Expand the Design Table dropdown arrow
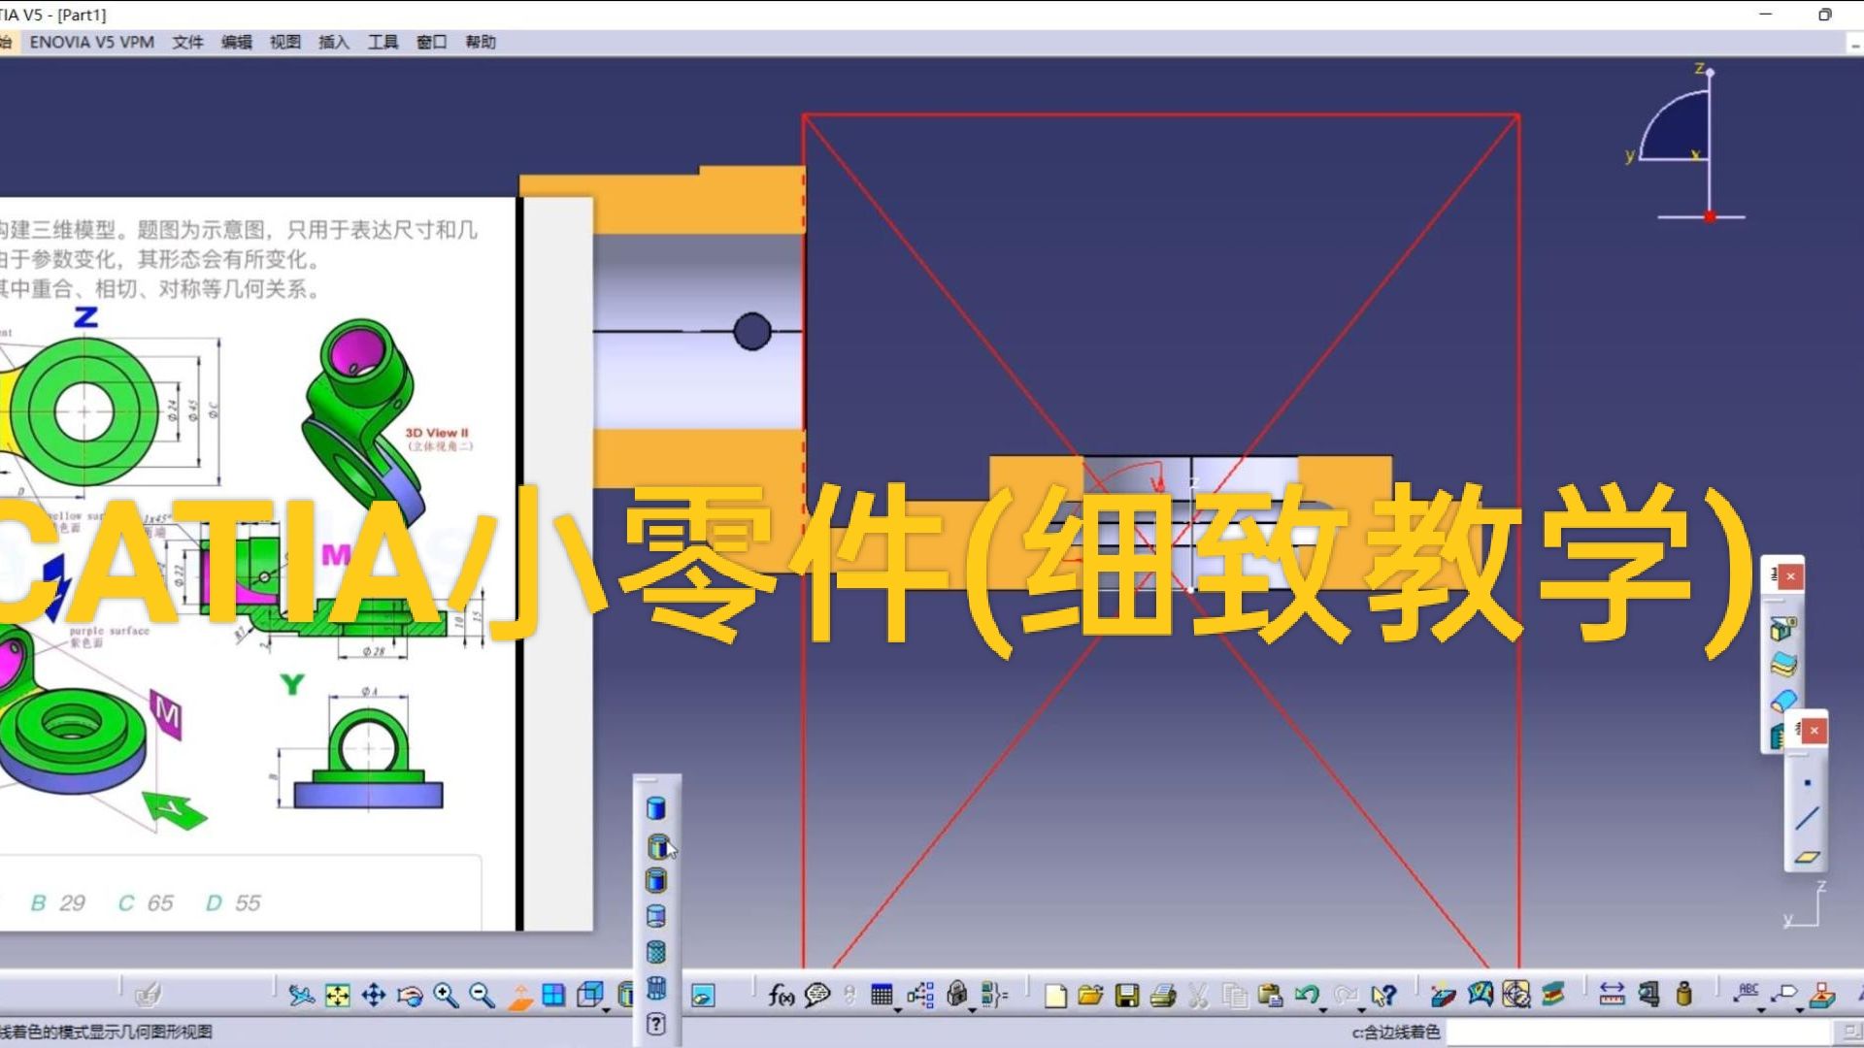 tap(898, 1010)
